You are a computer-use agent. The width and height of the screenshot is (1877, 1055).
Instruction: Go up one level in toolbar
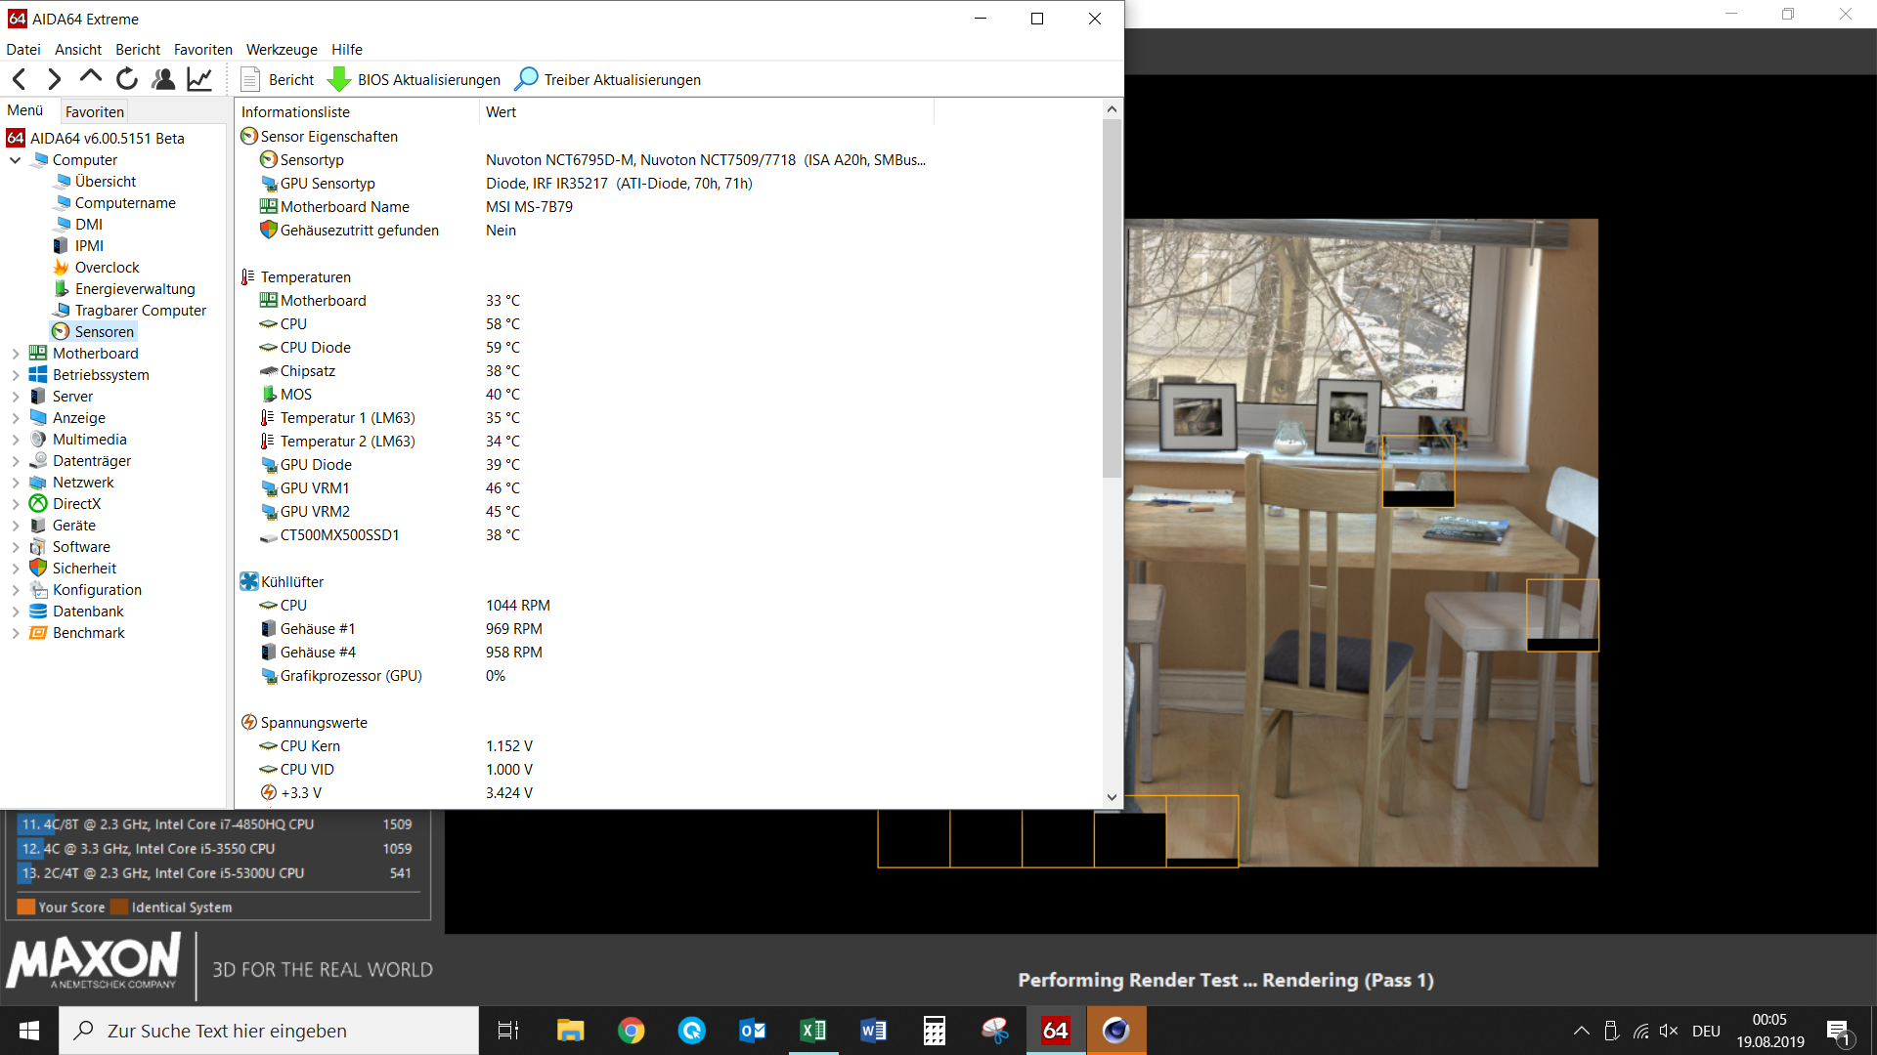(x=90, y=78)
